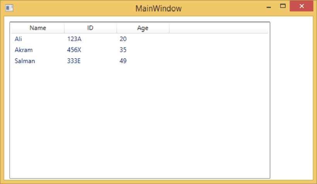The height and width of the screenshot is (184, 317).
Task: Sort by the Name column header
Action: [38, 28]
